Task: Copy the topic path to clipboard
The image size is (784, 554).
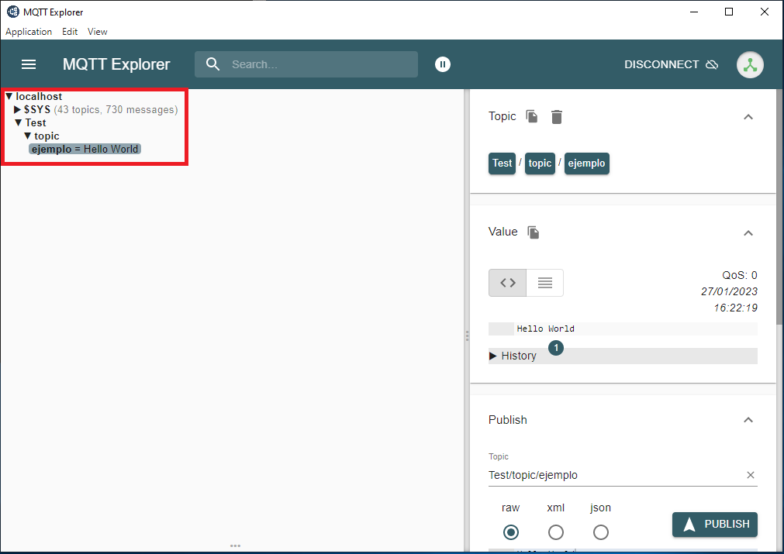Action: (531, 116)
